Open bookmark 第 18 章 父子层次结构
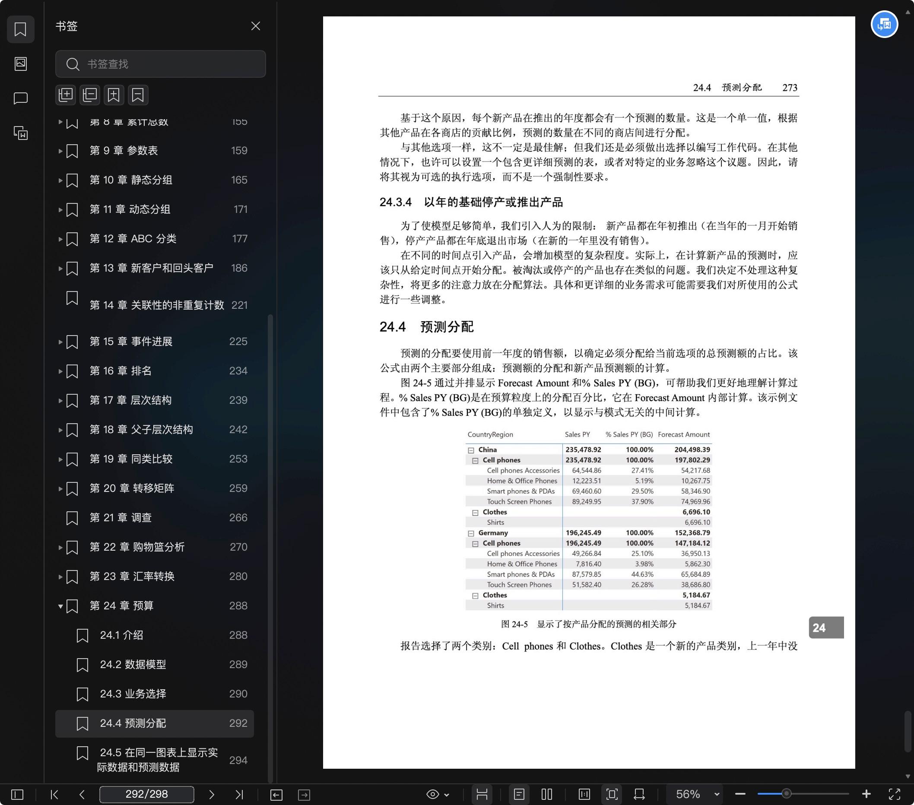 tap(155, 430)
